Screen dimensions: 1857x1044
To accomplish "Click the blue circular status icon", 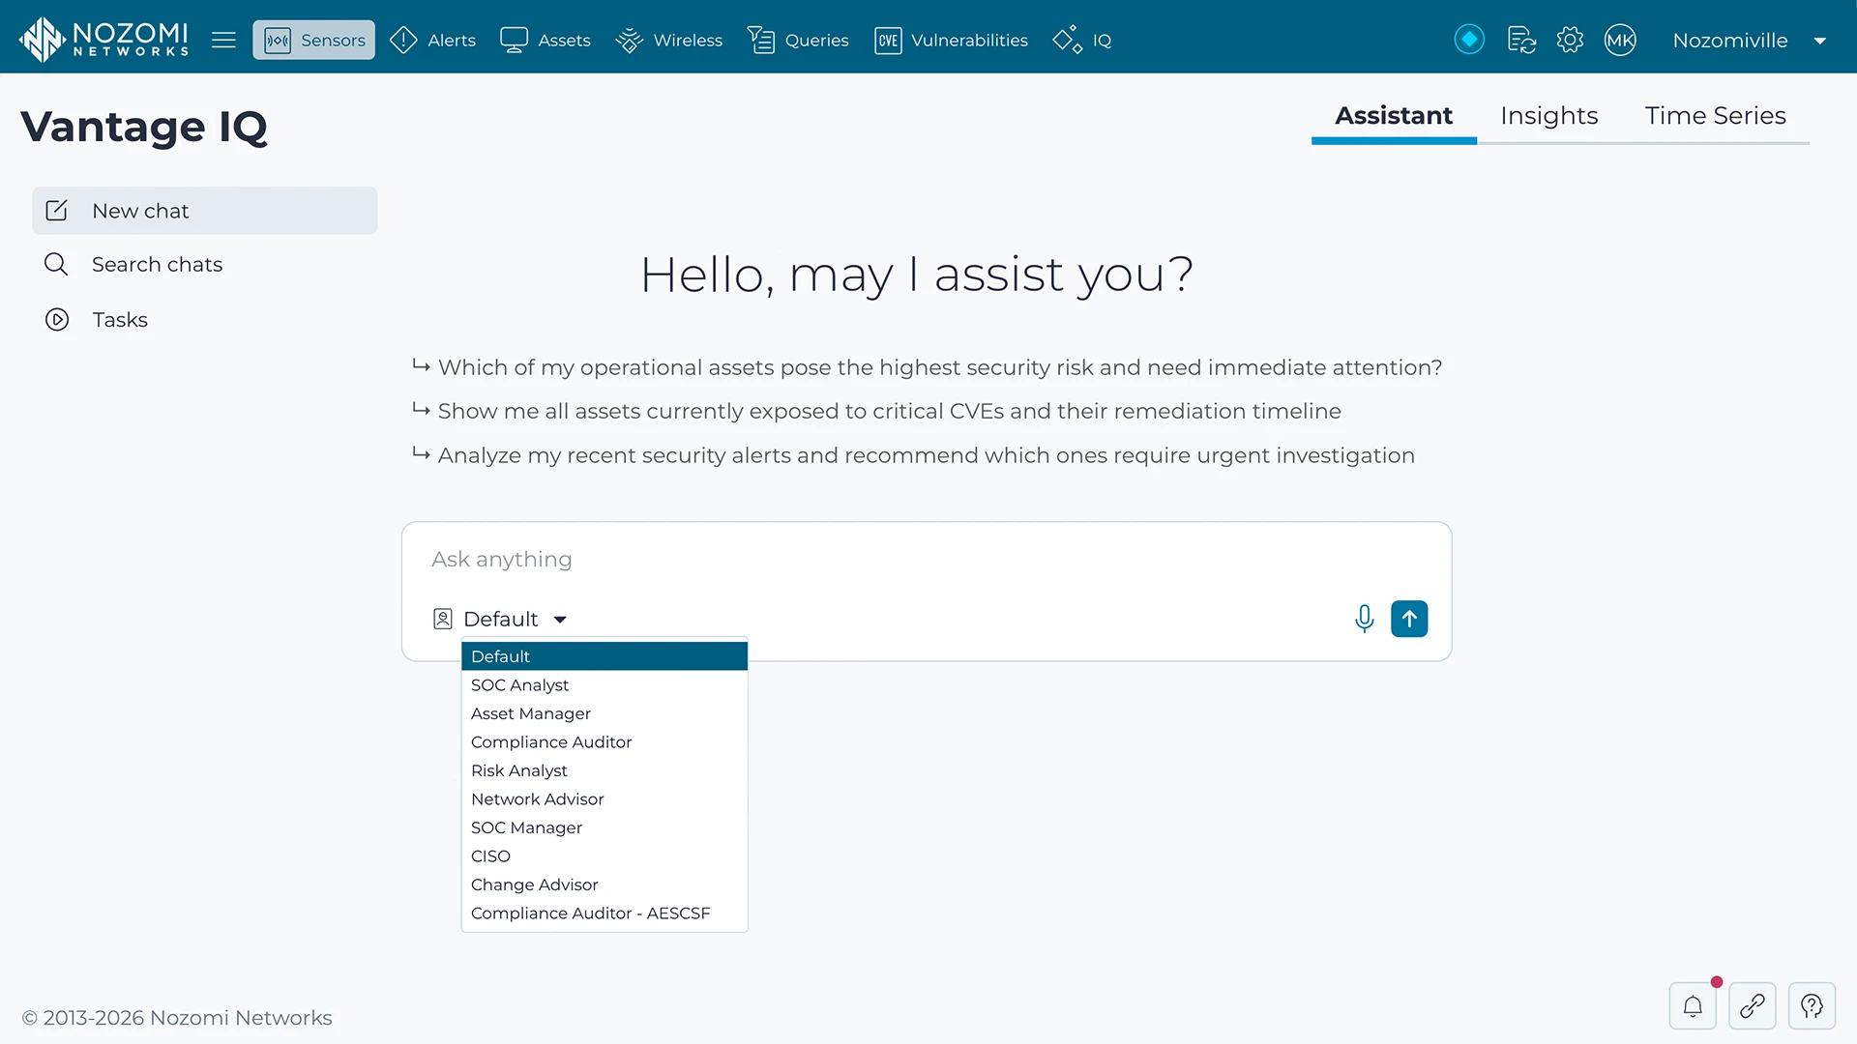I will pyautogui.click(x=1469, y=40).
